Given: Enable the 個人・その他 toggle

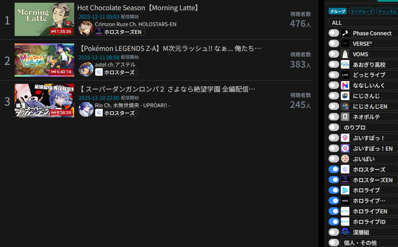Looking at the screenshot, I should (x=333, y=243).
